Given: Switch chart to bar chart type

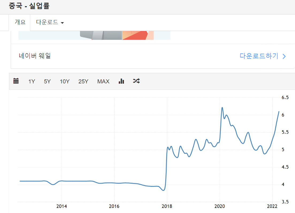Looking at the screenshot, I should click(121, 81).
